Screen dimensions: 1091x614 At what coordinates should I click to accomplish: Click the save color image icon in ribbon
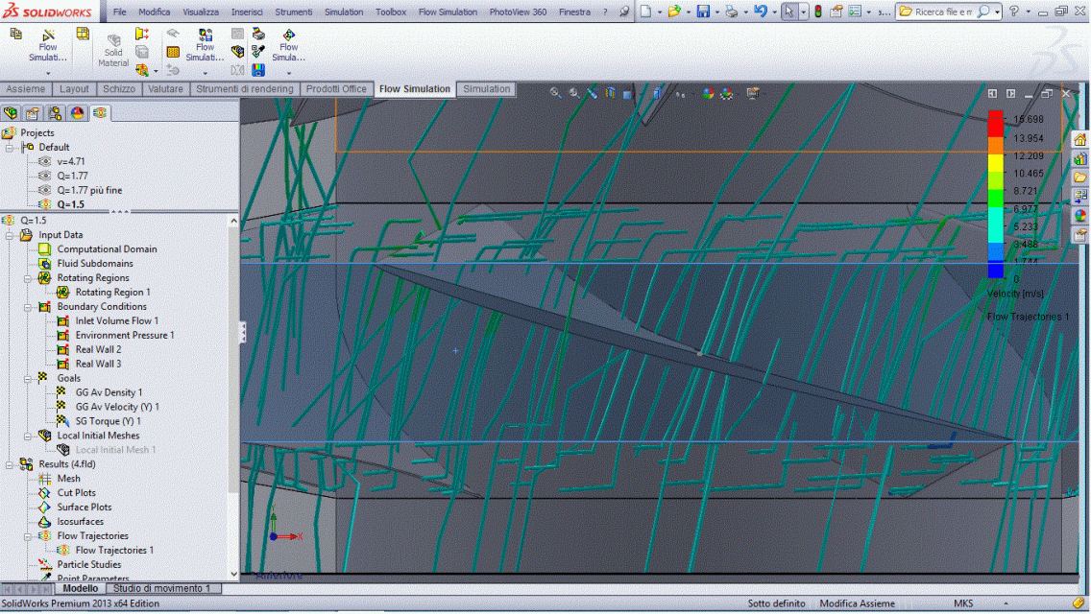pos(258,69)
